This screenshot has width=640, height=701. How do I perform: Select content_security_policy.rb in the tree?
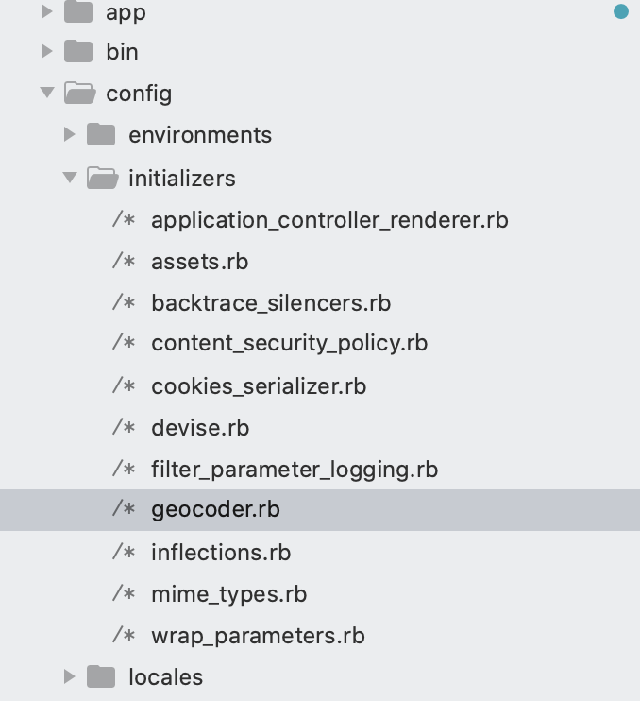289,343
